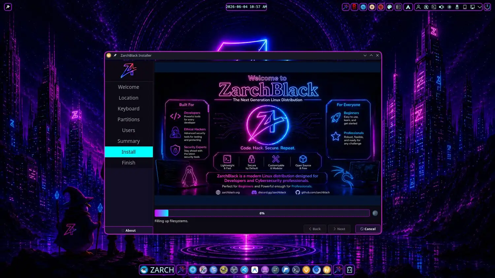This screenshot has width=495, height=278.
Task: Expand the hidden system tray icons arrow
Action: click(479, 7)
